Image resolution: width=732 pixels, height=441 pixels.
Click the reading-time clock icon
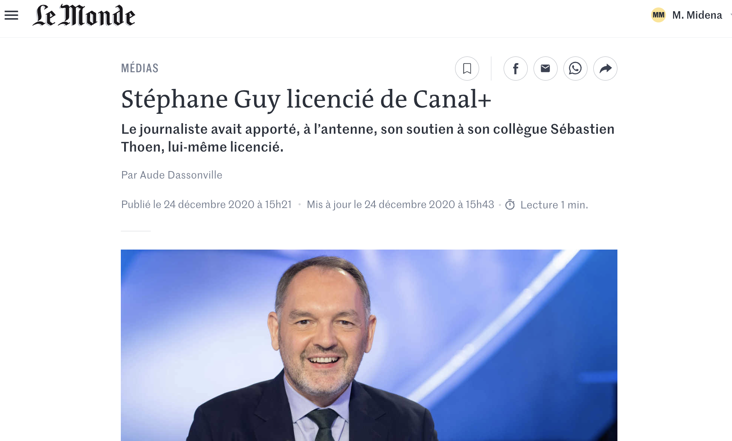click(x=510, y=205)
